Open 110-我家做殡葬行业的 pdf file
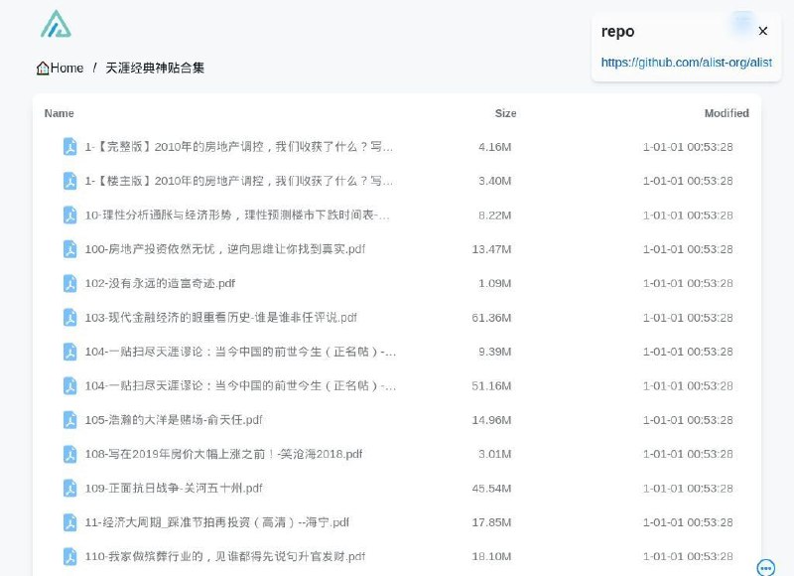 point(224,556)
